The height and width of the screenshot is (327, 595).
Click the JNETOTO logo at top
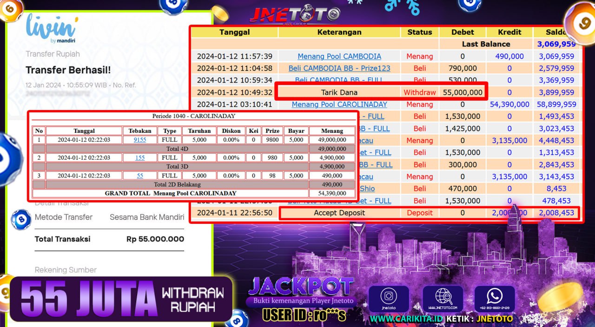(x=295, y=15)
